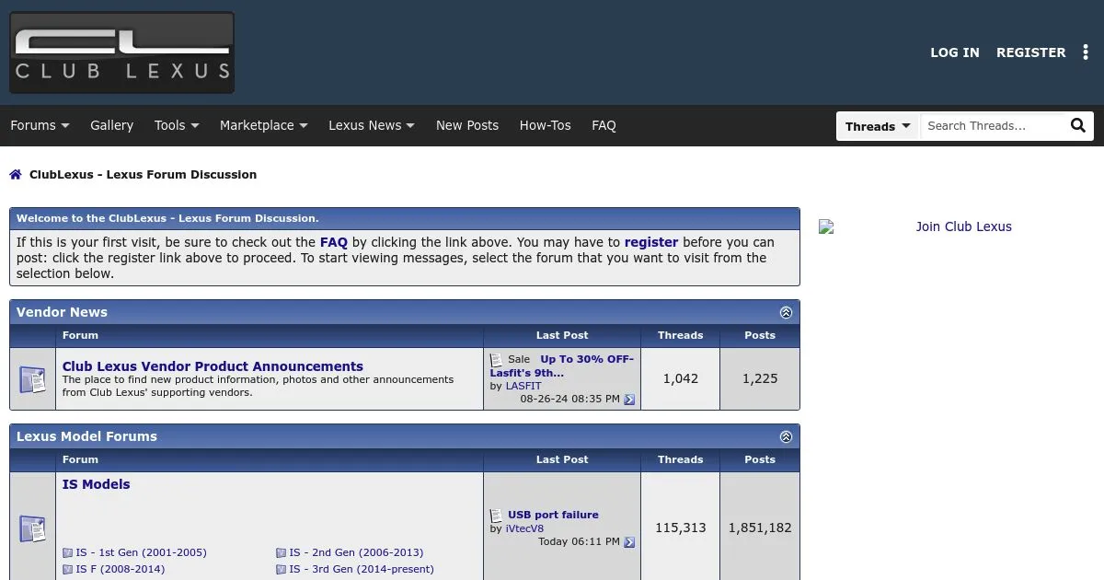Expand the Marketplace dropdown menu
This screenshot has height=580, width=1104.
[x=263, y=125]
